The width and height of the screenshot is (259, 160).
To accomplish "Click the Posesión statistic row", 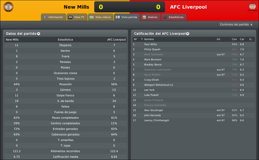I will [66, 84].
